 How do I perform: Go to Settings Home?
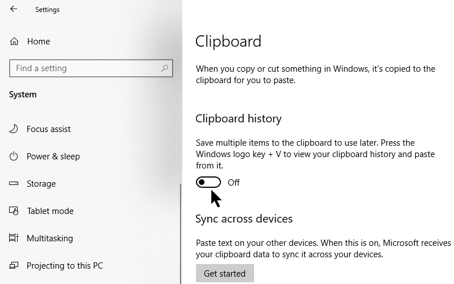pyautogui.click(x=38, y=42)
